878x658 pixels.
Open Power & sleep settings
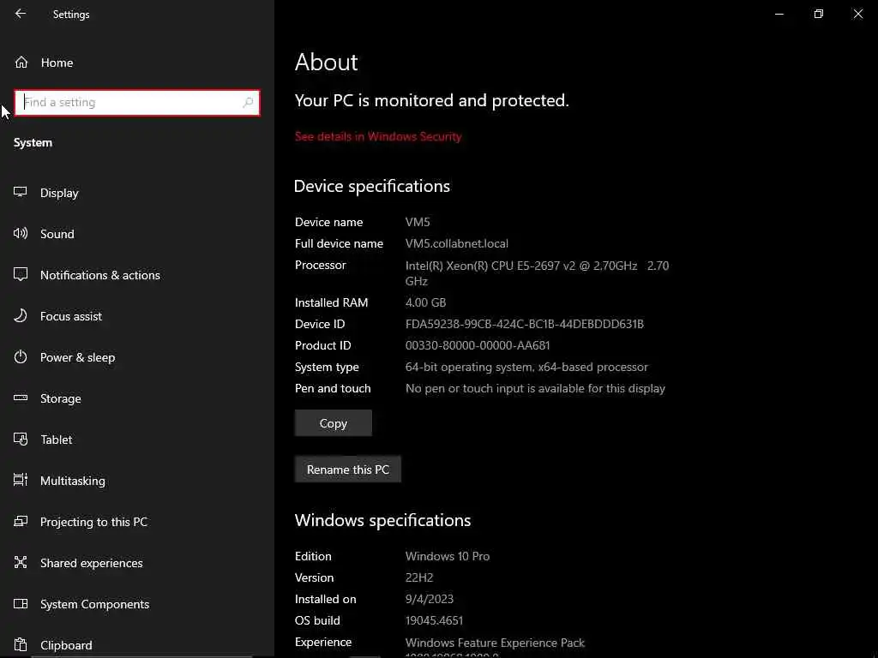78,357
